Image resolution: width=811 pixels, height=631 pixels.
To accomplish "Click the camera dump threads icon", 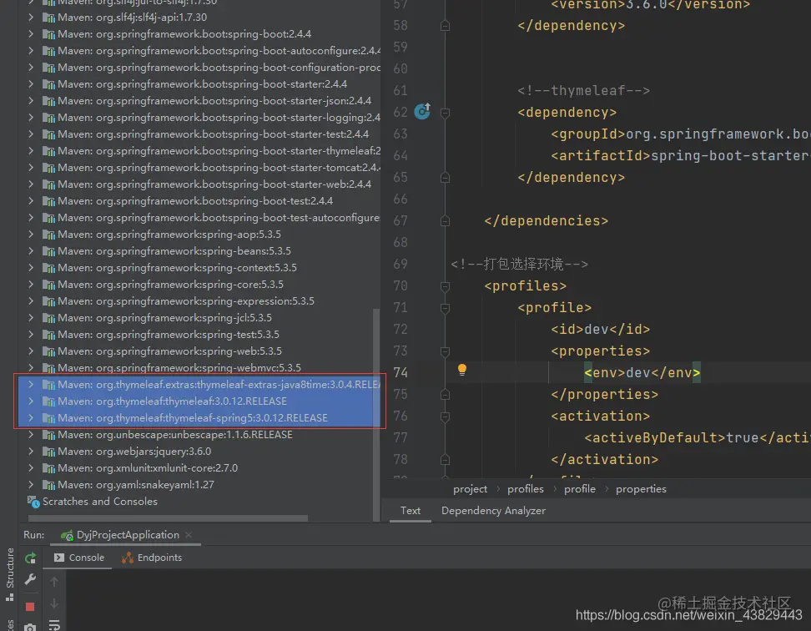I will pyautogui.click(x=30, y=628).
